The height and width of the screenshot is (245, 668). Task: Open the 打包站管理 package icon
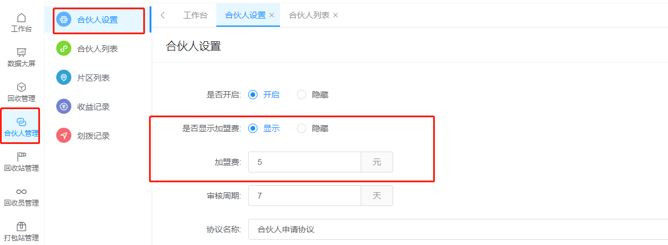click(x=21, y=226)
